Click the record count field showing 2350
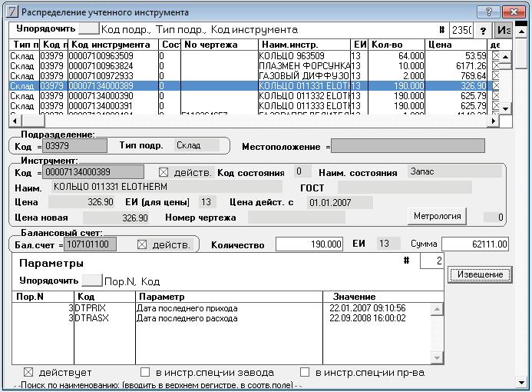The image size is (532, 392). click(x=461, y=31)
